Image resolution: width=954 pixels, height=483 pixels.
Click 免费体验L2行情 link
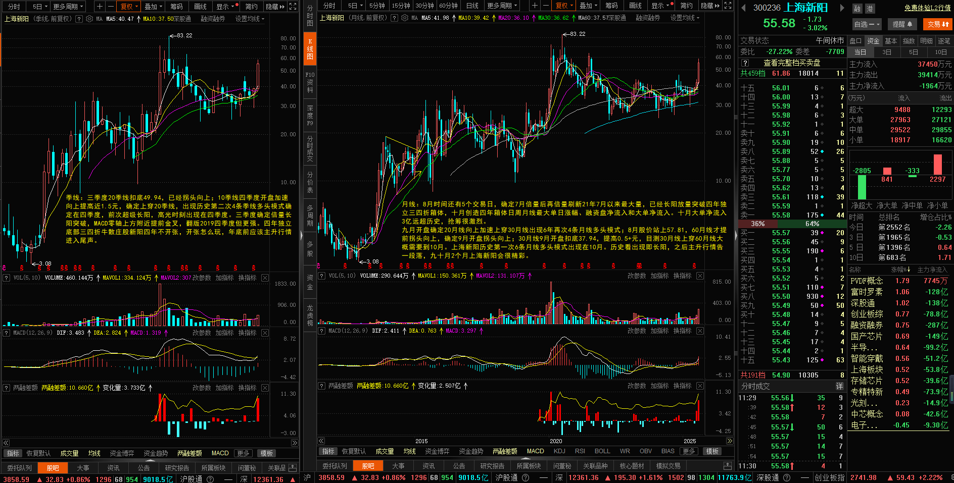928,8
